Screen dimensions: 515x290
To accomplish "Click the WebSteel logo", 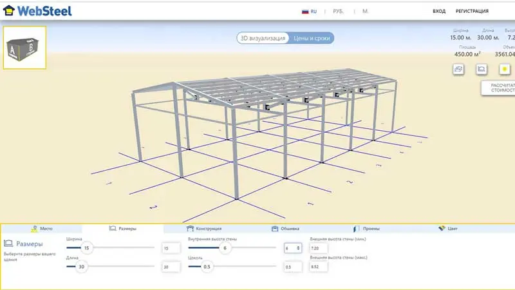I will 37,11.
